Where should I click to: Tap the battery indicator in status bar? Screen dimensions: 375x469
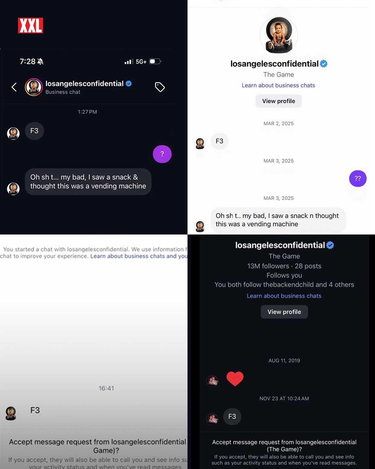(x=155, y=61)
